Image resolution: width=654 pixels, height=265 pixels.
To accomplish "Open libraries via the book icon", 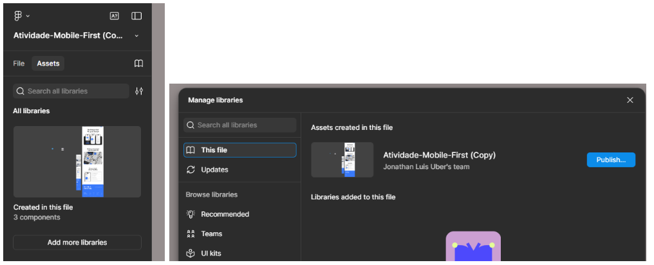I will tap(138, 63).
